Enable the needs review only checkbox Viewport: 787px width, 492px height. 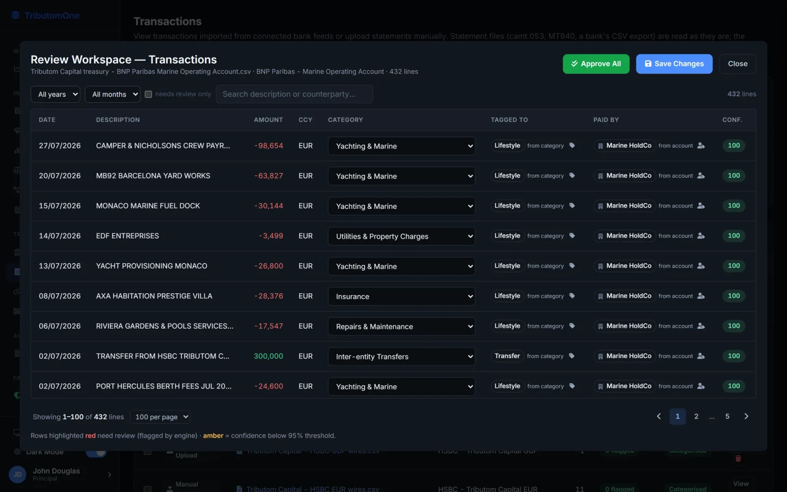(148, 94)
